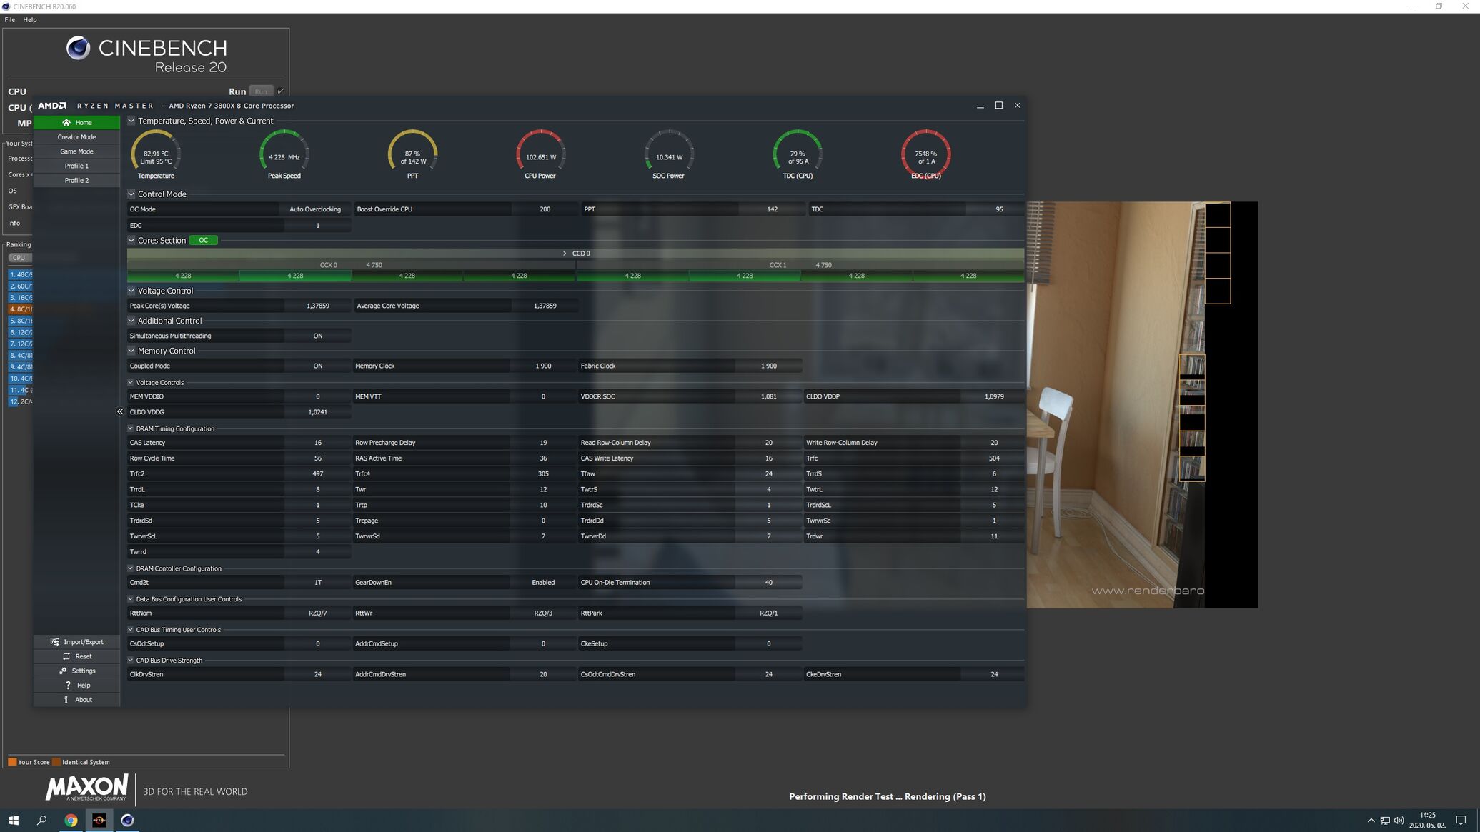The width and height of the screenshot is (1480, 832).
Task: Open the About info item
Action: [66, 700]
